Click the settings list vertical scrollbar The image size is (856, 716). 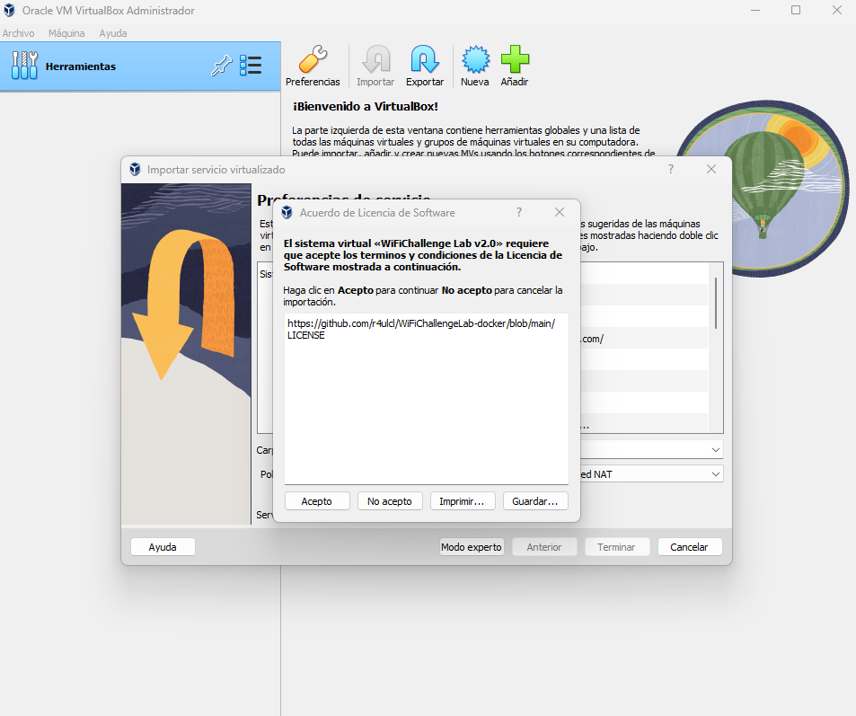click(716, 303)
